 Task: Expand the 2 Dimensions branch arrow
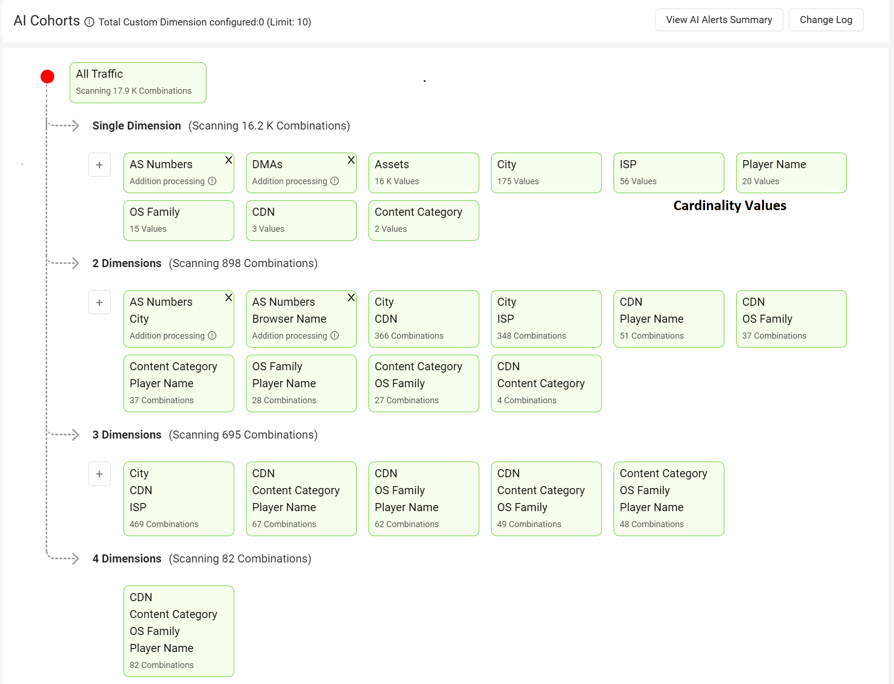click(x=74, y=263)
